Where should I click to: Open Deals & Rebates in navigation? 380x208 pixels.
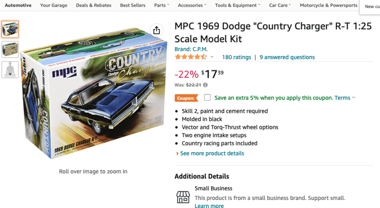click(94, 5)
